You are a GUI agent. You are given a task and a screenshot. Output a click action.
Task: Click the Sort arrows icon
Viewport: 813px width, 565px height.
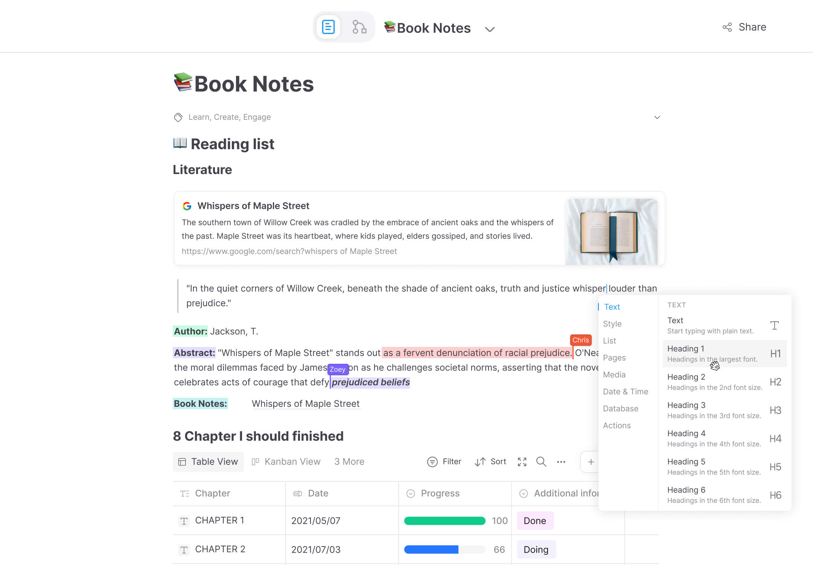(480, 462)
